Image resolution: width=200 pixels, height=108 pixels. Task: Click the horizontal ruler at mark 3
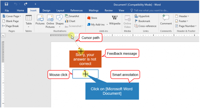click(x=133, y=35)
